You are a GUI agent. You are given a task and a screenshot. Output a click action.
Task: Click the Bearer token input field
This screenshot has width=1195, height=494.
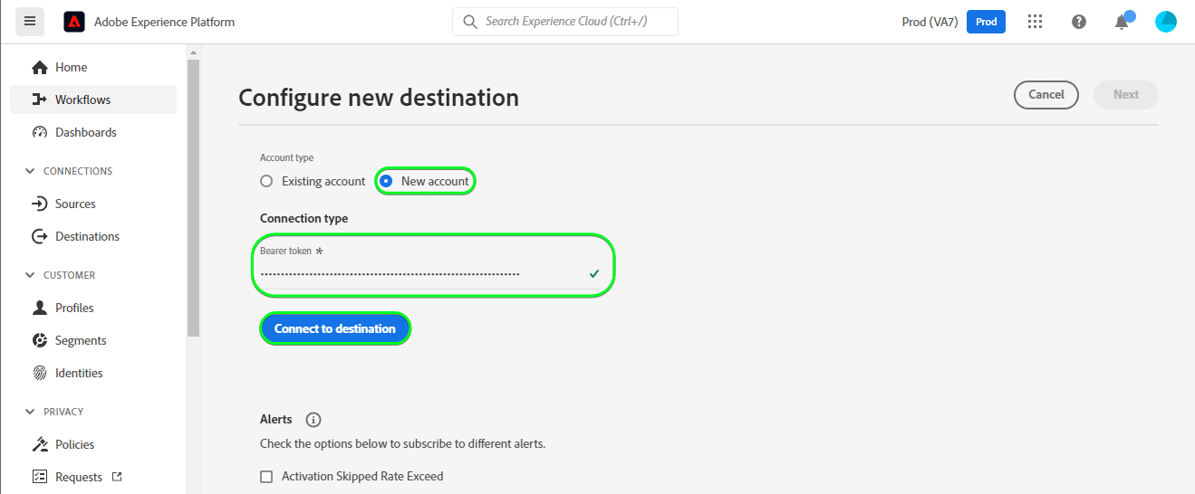417,273
